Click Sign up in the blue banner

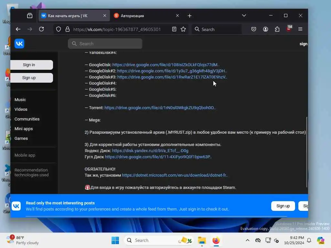pyautogui.click(x=283, y=206)
